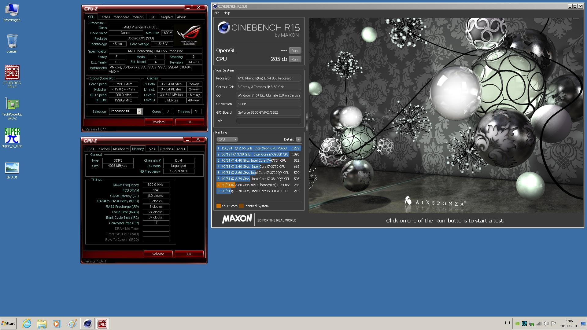Open Cinebench Help menu
Viewport: 587px width, 330px height.
[x=227, y=13]
